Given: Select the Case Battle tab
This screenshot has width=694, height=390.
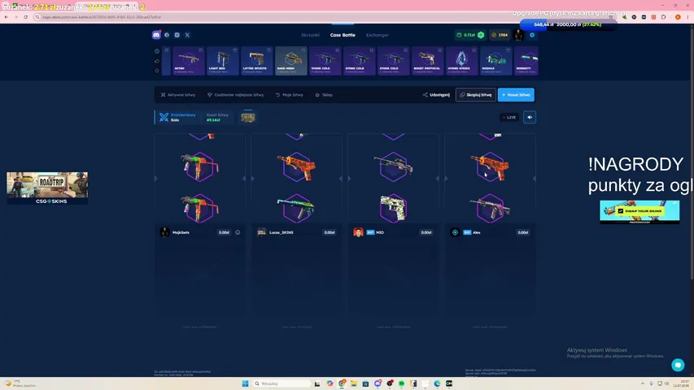Looking at the screenshot, I should point(343,35).
